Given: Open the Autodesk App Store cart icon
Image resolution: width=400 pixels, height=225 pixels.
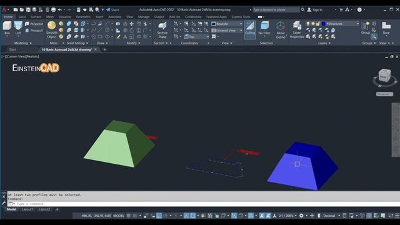Looking at the screenshot, I should [341, 10].
